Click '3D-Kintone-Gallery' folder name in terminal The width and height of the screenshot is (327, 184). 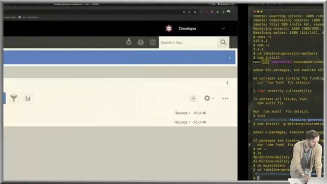point(271,157)
